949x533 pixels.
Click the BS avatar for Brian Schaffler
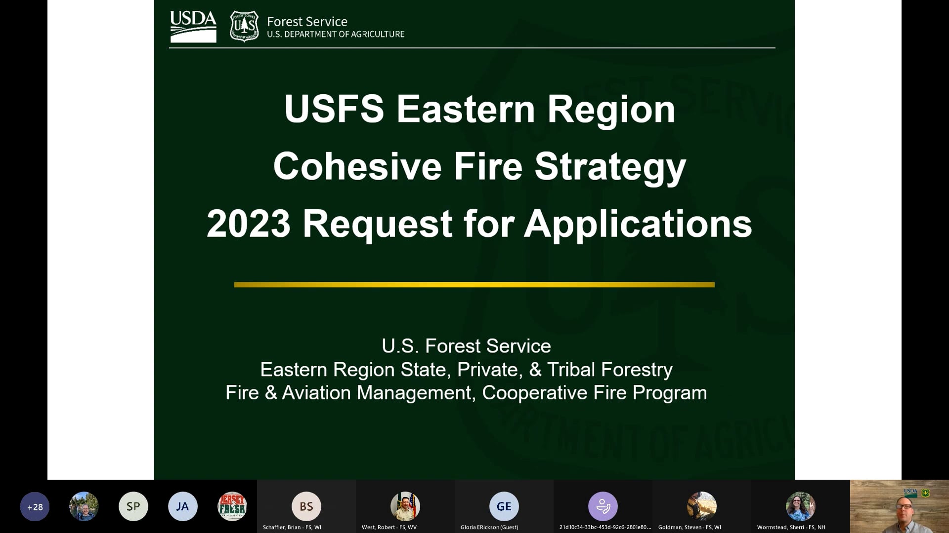(x=306, y=506)
